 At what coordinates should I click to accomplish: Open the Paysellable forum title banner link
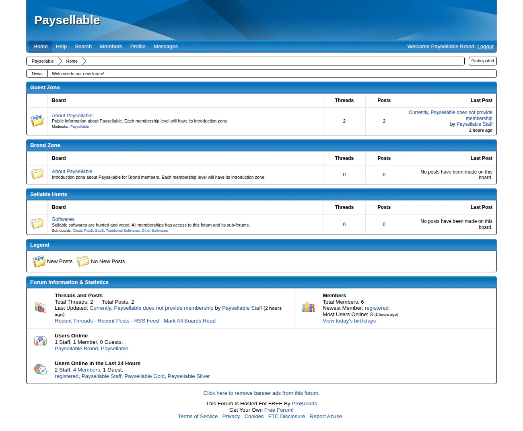(67, 20)
